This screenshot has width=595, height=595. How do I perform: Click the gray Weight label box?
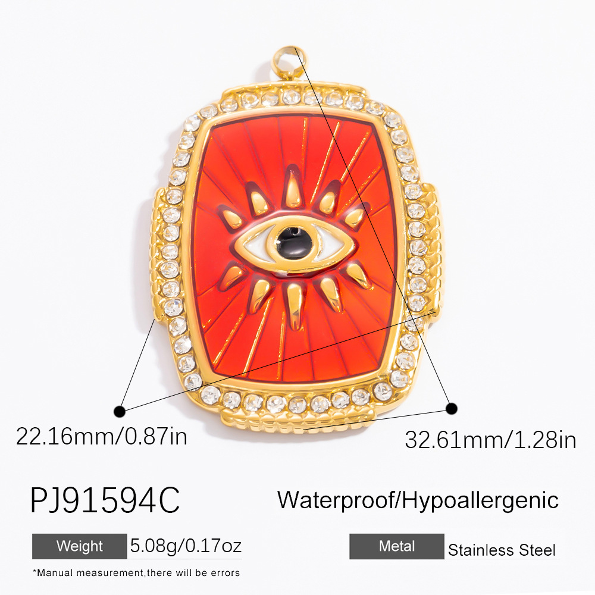pyautogui.click(x=79, y=546)
